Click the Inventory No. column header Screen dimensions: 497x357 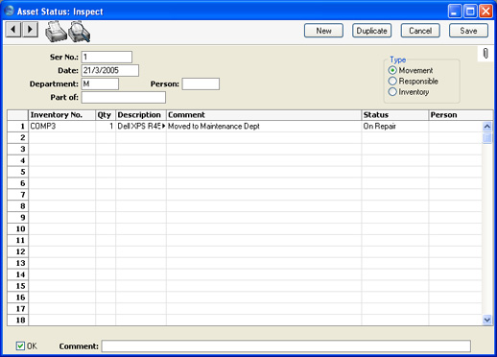point(62,115)
